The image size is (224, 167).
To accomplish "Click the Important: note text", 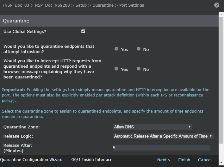I will click(106, 95).
